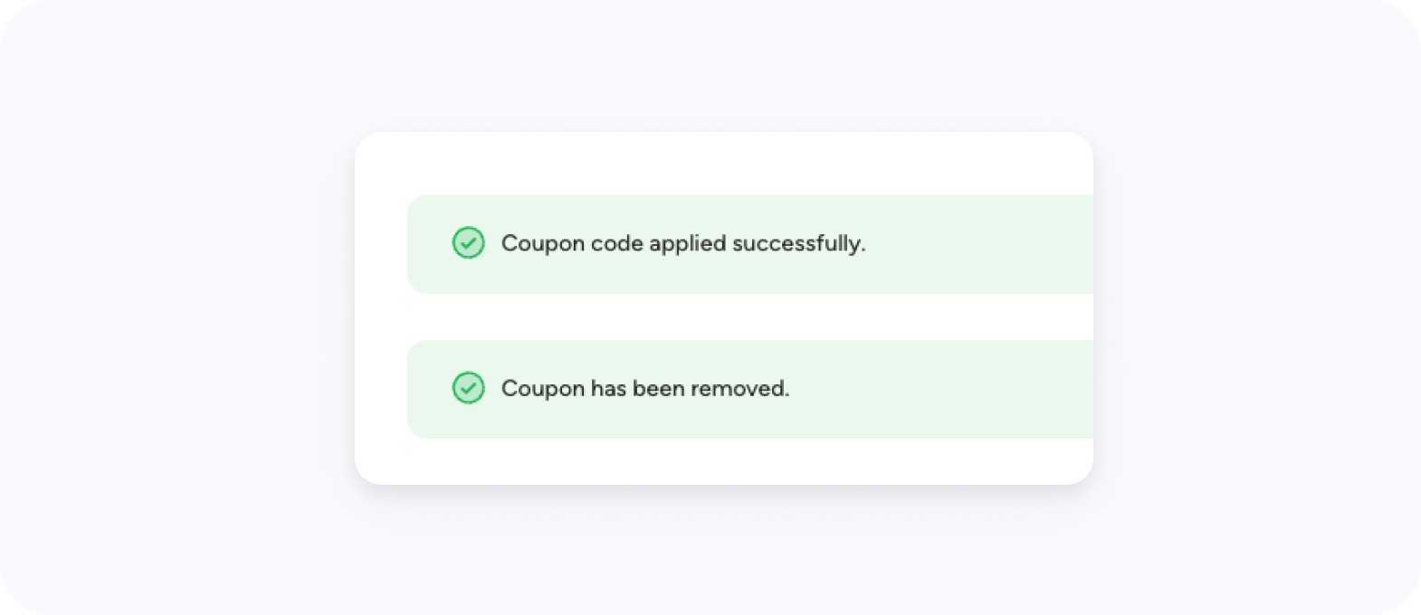Select the "Coupon has been removed." message

644,388
